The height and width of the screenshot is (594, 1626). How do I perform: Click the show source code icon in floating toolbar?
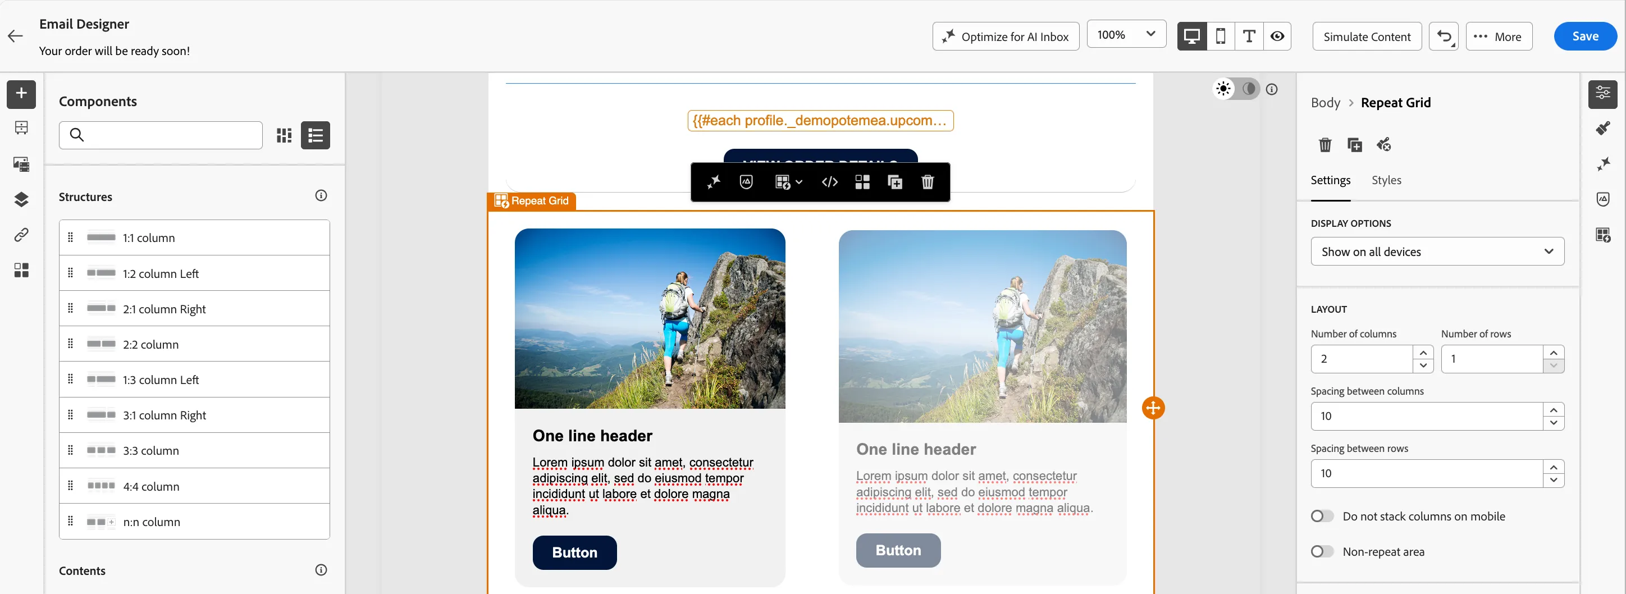point(829,182)
